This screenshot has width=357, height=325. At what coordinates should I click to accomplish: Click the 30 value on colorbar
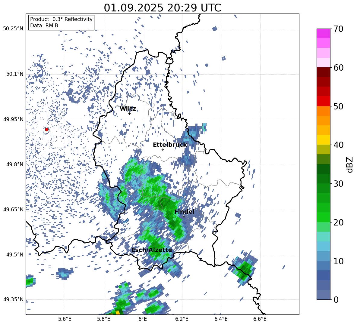click(x=338, y=183)
